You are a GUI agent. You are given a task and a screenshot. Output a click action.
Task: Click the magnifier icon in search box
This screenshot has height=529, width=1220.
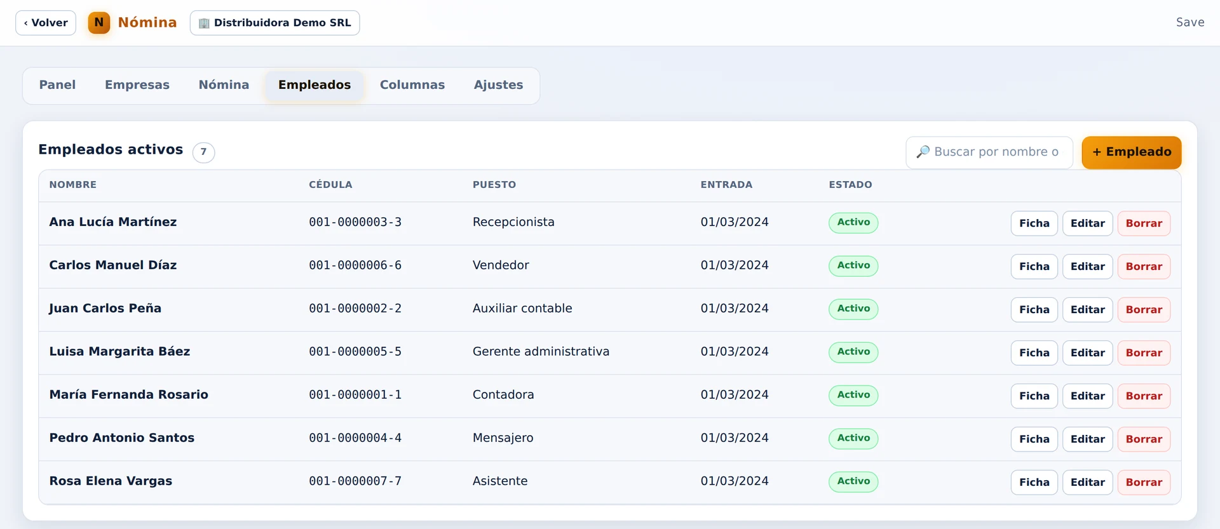(x=923, y=152)
